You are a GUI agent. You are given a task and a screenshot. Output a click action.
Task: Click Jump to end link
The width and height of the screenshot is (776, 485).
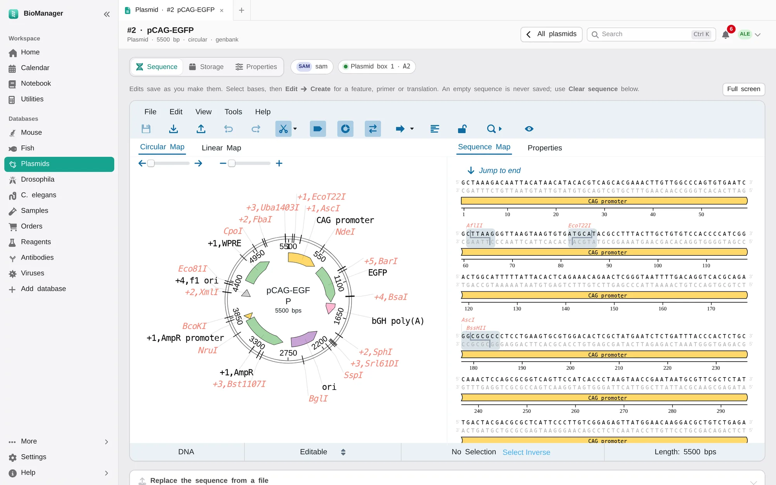494,170
